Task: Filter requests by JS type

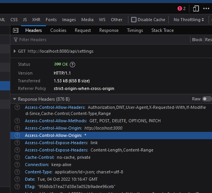Action: click(25, 20)
